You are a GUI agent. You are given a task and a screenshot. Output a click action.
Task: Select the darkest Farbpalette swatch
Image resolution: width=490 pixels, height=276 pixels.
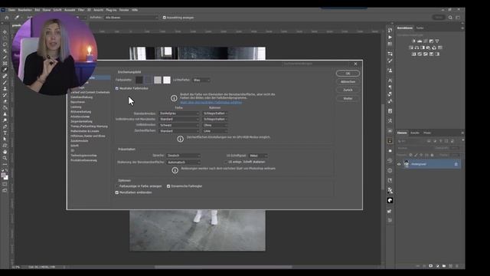[139, 80]
